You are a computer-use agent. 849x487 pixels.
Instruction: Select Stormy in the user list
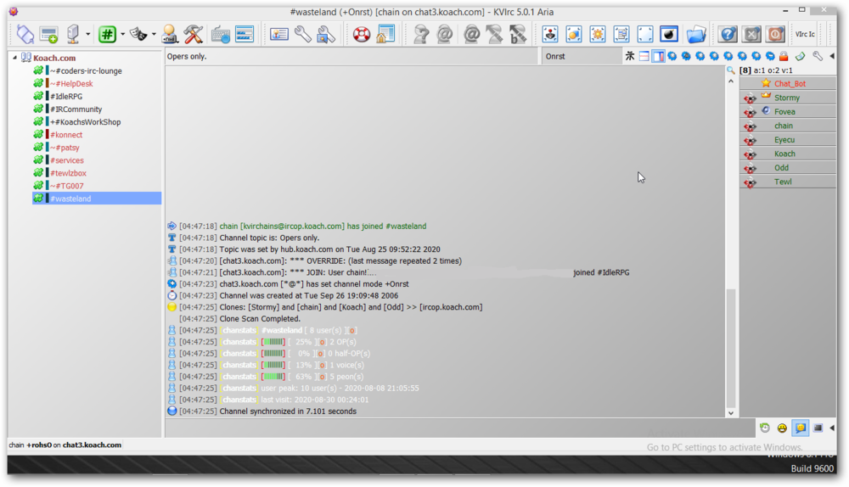(x=788, y=98)
